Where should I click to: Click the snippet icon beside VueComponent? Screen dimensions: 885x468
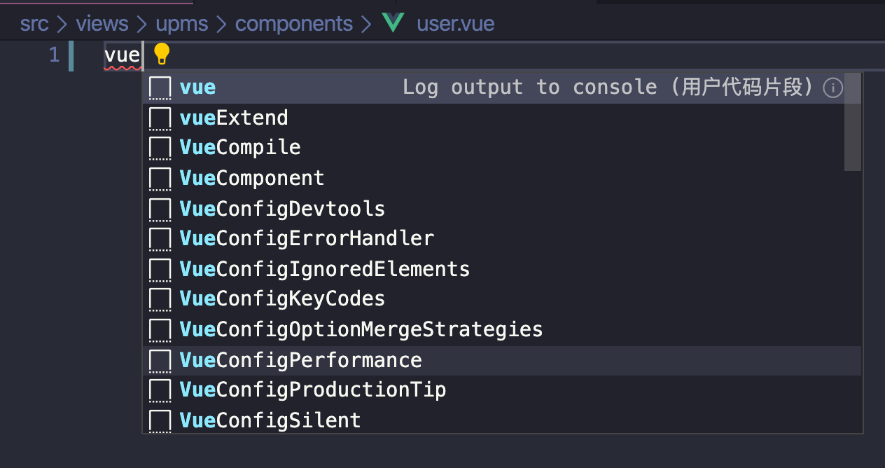pyautogui.click(x=160, y=179)
